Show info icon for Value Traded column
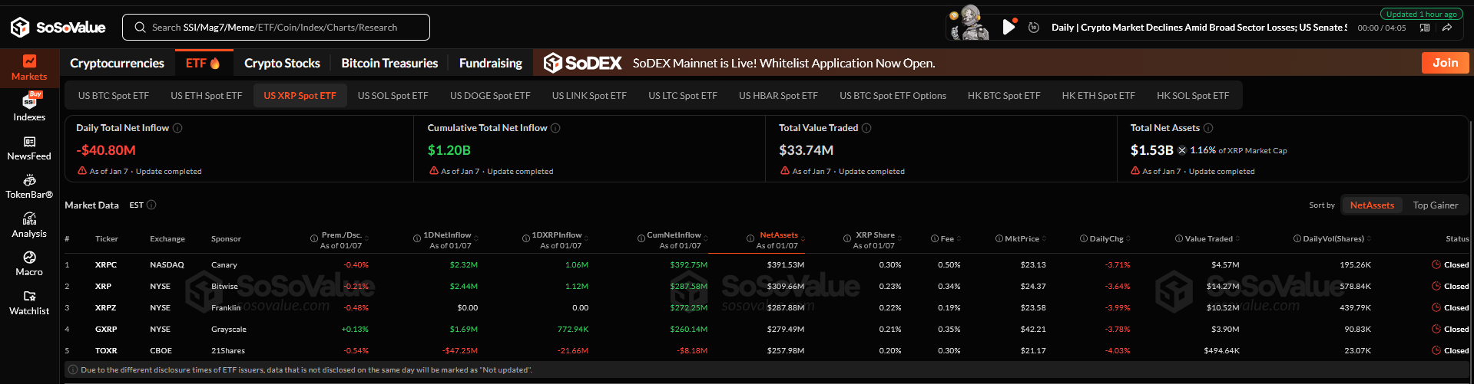Screen dimensions: 1474x384 click(x=1178, y=238)
